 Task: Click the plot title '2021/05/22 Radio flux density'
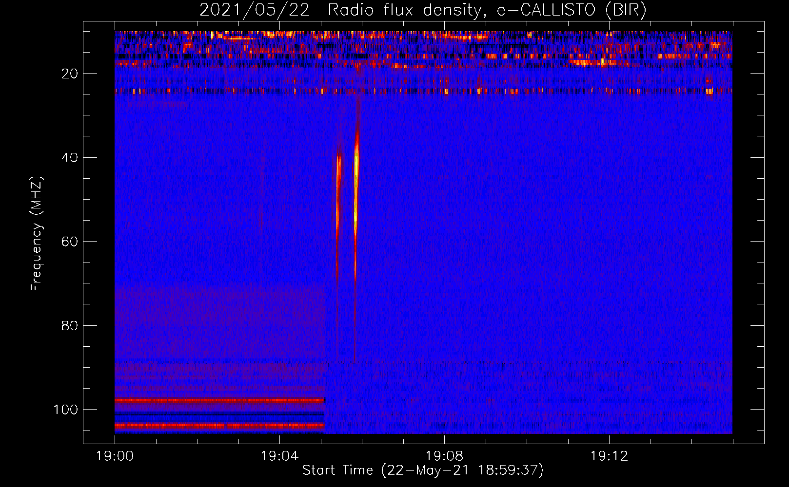423,10
